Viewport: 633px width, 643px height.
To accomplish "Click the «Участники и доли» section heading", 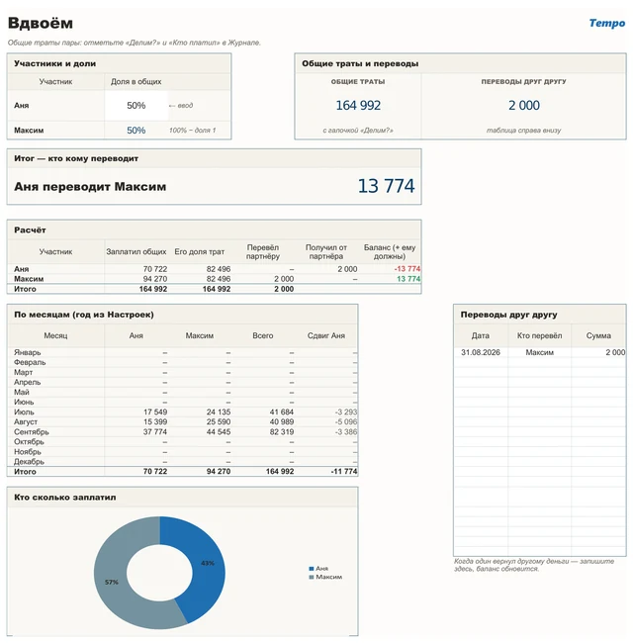I will (55, 63).
